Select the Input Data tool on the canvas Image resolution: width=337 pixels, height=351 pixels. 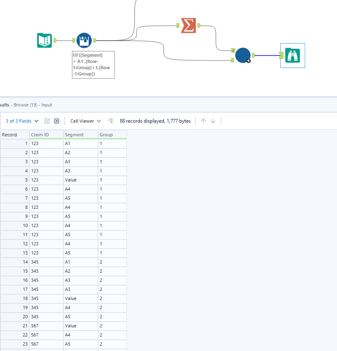pos(44,41)
